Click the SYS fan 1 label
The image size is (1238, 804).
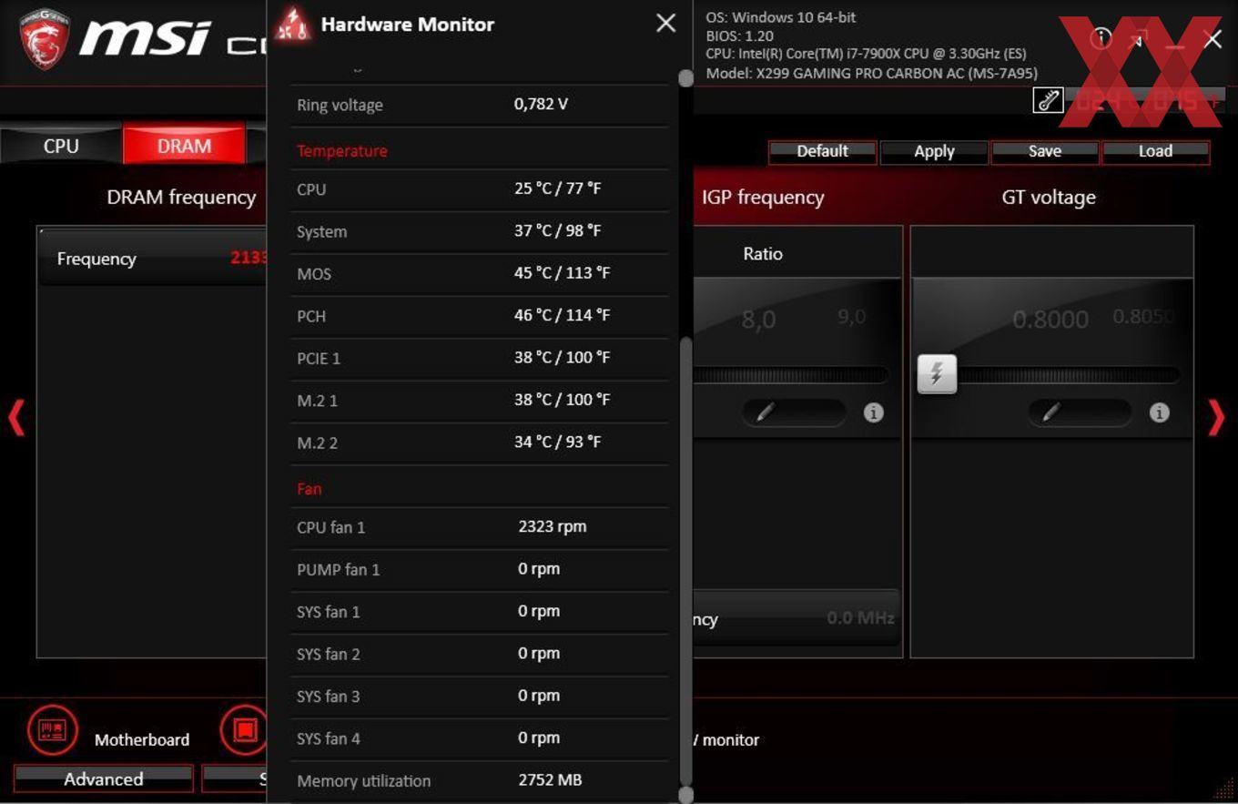coord(328,612)
